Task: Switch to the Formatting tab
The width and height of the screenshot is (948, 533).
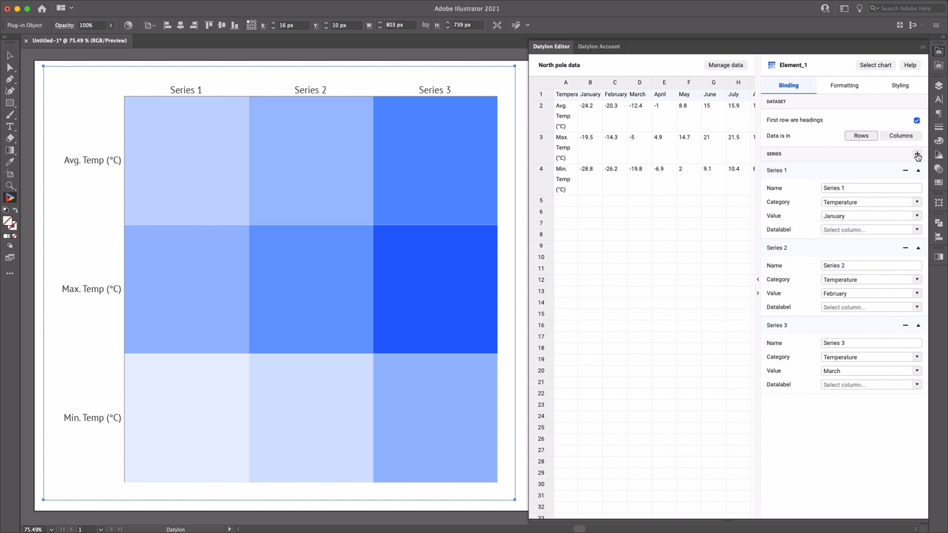Action: click(844, 85)
